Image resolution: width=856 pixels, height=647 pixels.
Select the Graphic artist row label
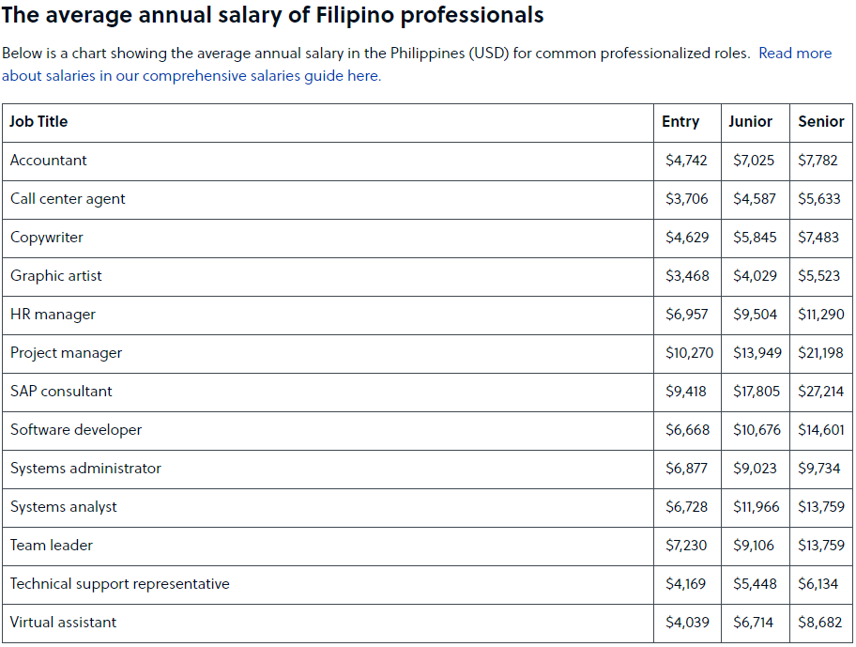[55, 276]
